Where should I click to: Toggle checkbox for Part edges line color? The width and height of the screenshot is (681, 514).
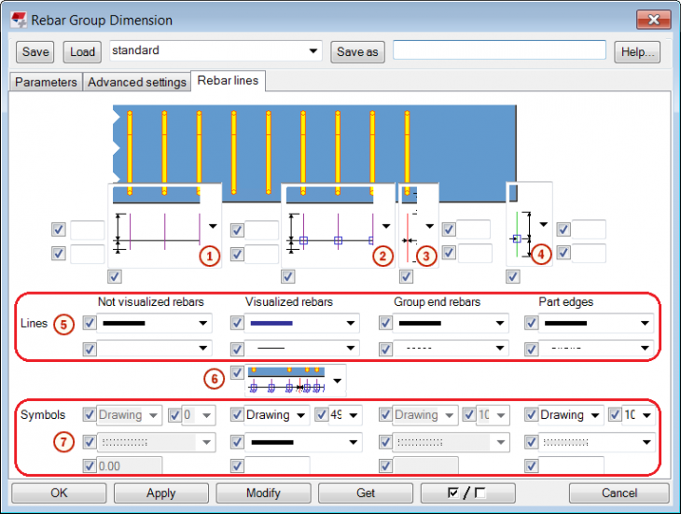(x=532, y=323)
